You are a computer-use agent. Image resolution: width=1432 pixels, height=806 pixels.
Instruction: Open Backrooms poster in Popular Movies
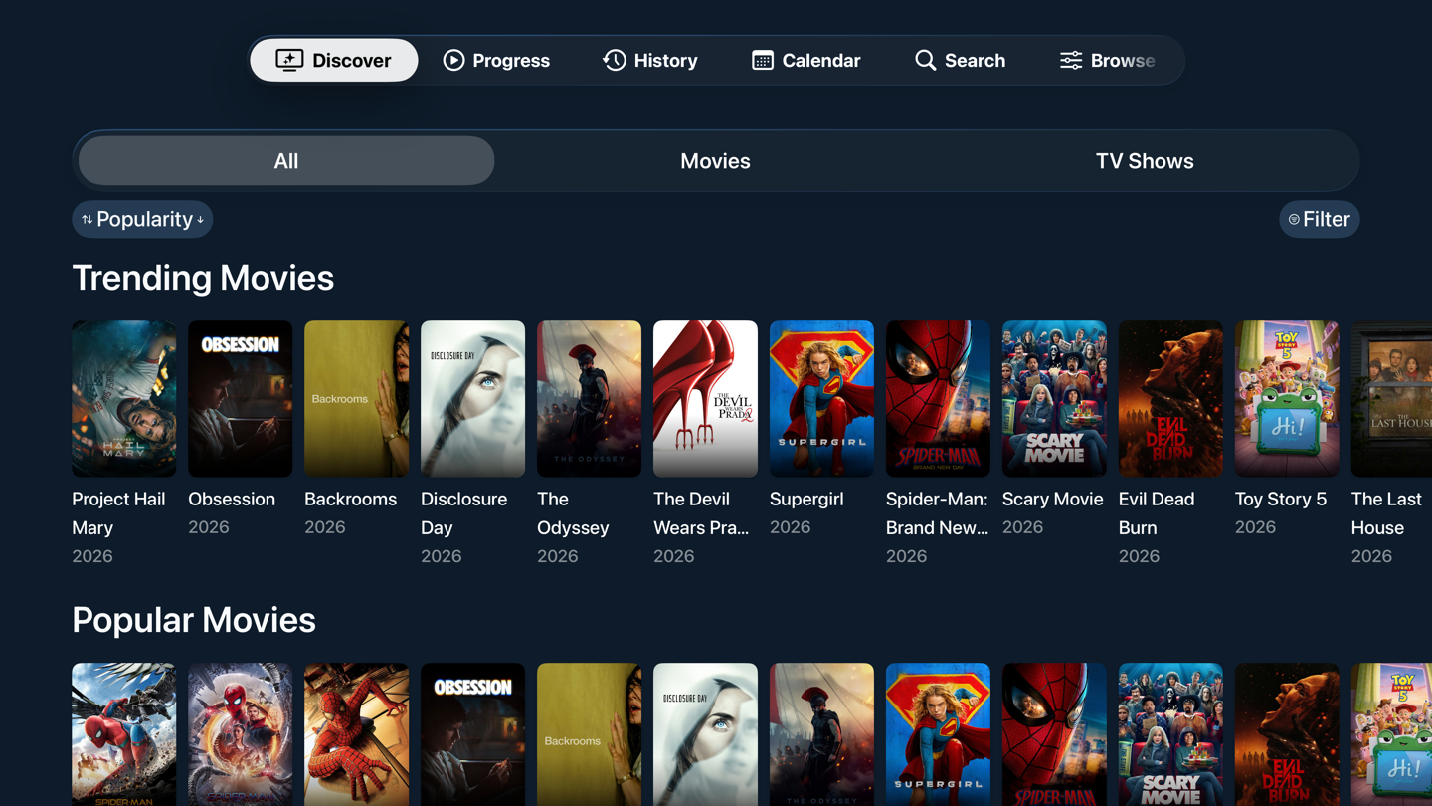tap(589, 734)
